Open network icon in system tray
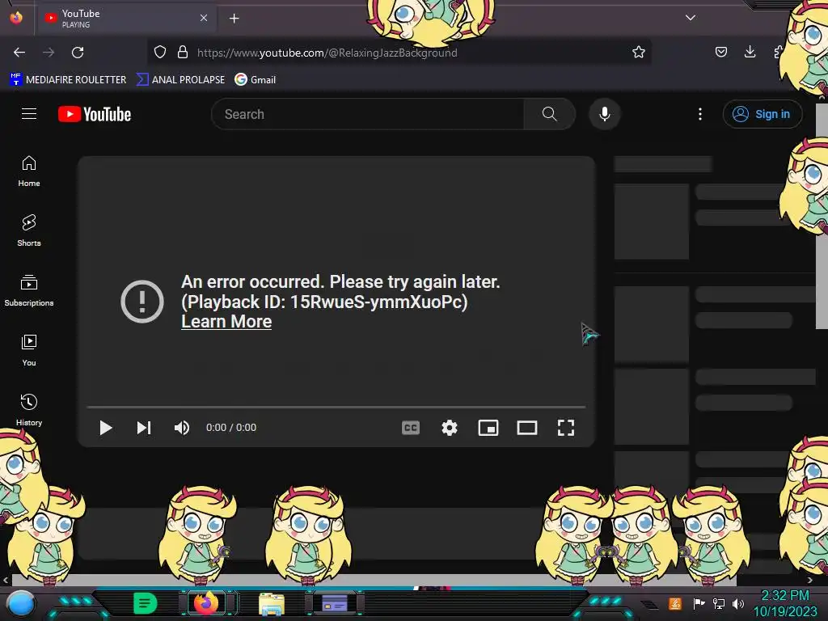Image resolution: width=828 pixels, height=621 pixels. coord(719,603)
